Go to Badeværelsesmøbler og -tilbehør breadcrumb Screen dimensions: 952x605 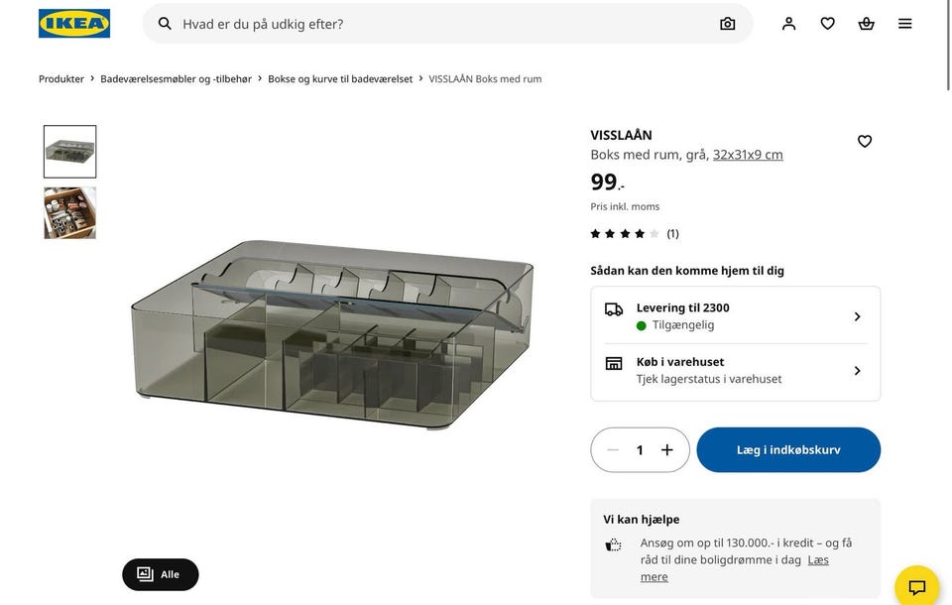176,79
